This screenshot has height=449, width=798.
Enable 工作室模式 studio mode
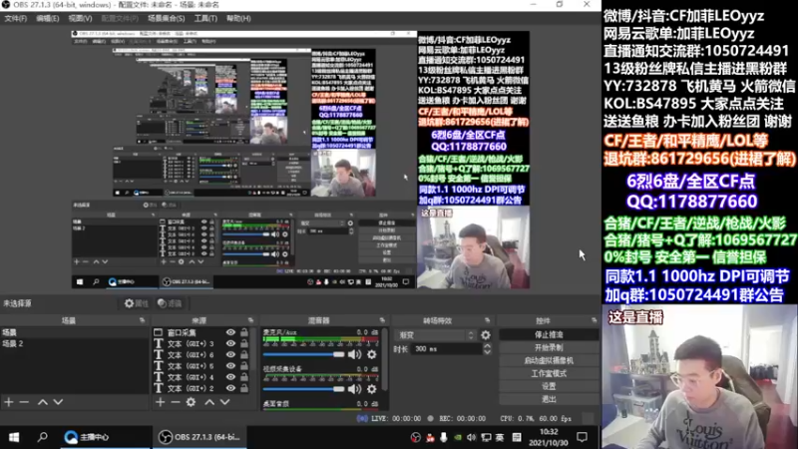point(549,373)
